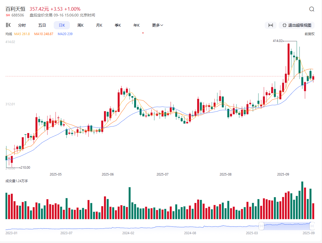Open the 前复权 adjustment selector
The image size is (322, 243).
pyautogui.click(x=309, y=34)
